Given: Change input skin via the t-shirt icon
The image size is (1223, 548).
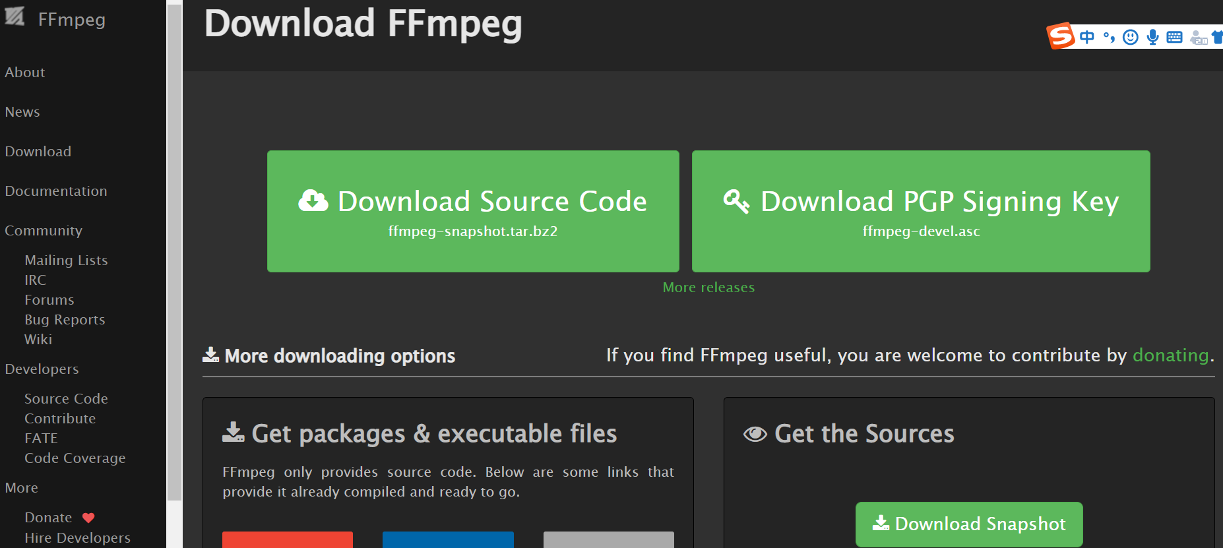Looking at the screenshot, I should click(x=1217, y=37).
